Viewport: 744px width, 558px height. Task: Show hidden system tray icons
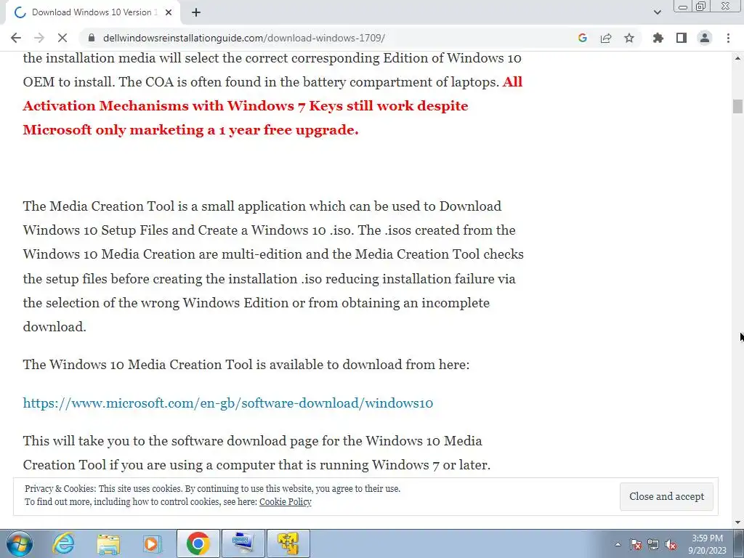click(x=618, y=544)
